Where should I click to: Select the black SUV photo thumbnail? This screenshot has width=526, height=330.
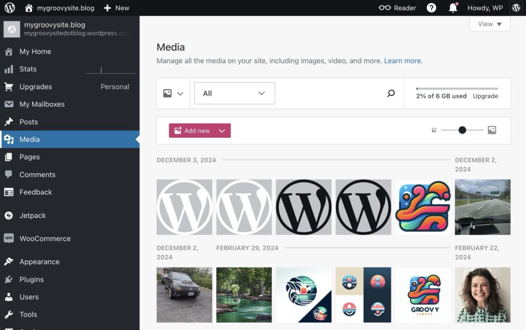pos(184,295)
